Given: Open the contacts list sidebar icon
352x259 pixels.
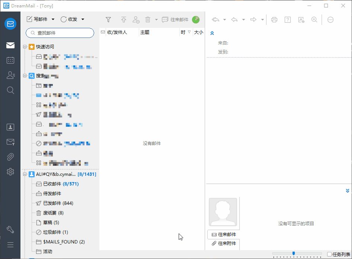Looking at the screenshot, I should (x=10, y=75).
